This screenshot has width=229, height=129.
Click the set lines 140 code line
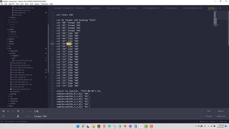(64, 15)
